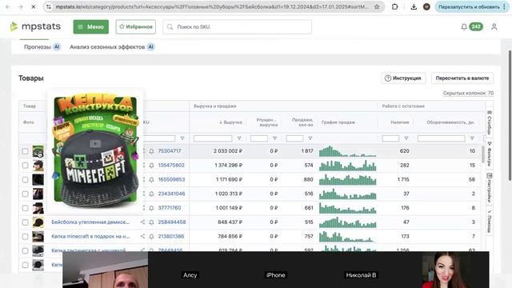Open product Бейсболка утепленная демисе...
The width and height of the screenshot is (512, 288).
coord(90,222)
